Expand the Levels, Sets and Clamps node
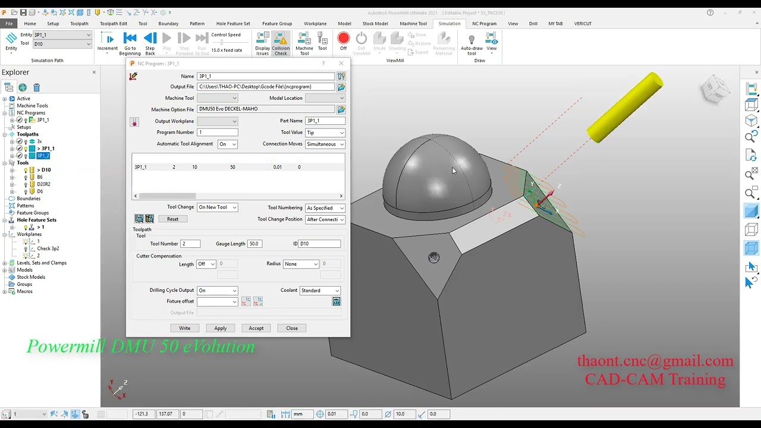The image size is (761, 428). (x=5, y=263)
